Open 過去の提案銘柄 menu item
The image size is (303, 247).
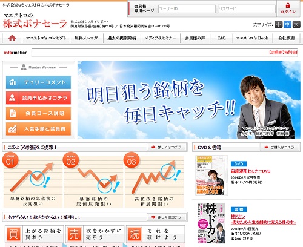click(x=122, y=38)
